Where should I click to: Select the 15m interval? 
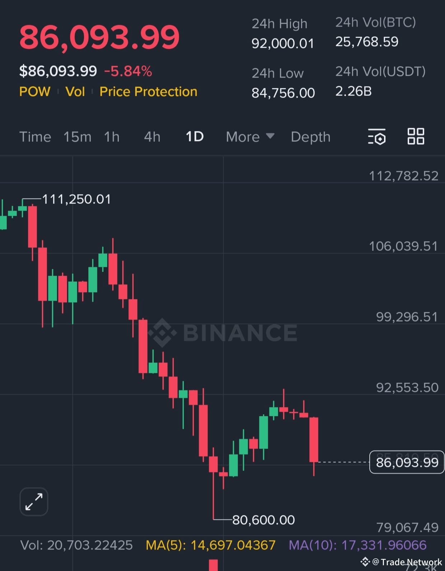tap(78, 137)
